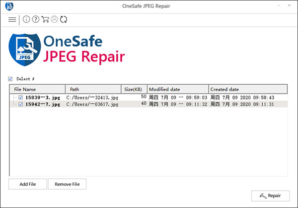Click created date ending 09:11:31

(x=242, y=104)
